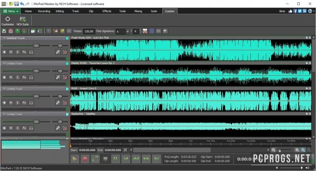Click the Play button
Viewport: 316px width, 171px height.
tap(75, 159)
